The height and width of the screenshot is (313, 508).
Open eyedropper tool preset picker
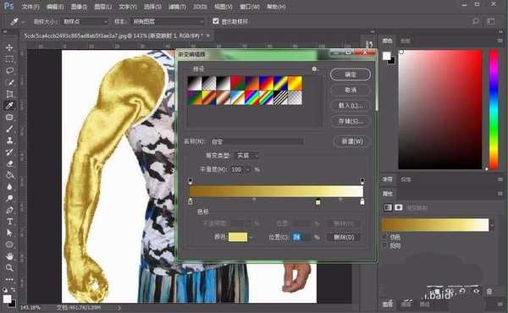coord(24,22)
